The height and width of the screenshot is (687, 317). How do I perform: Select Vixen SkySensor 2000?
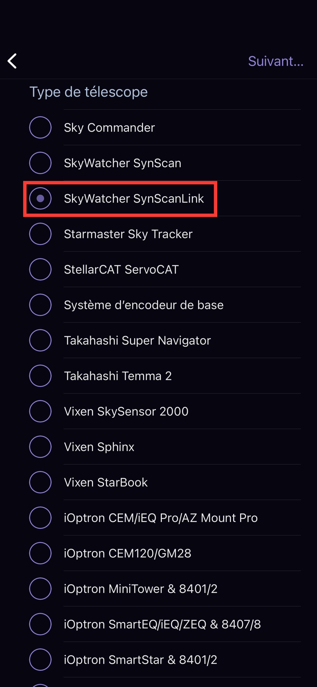click(40, 411)
